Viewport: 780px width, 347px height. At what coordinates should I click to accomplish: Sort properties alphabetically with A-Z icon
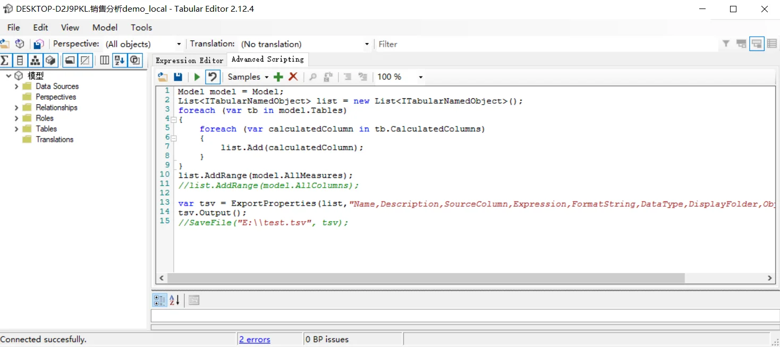(175, 300)
